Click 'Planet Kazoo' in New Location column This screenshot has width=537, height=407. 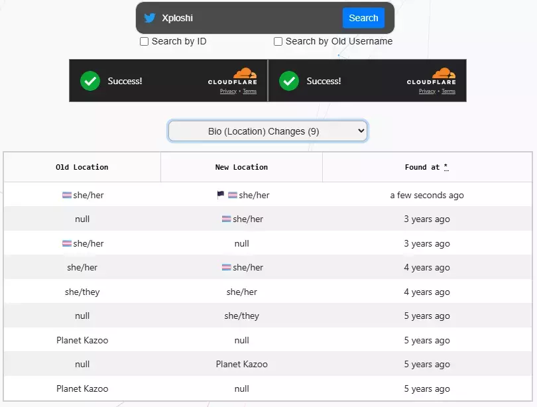tap(242, 364)
